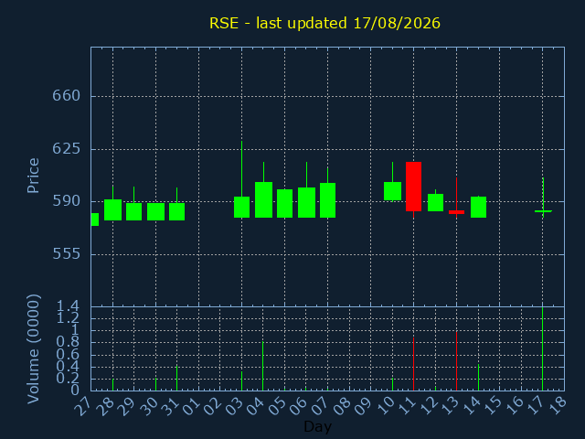Screen dimensions: 585x439
Task: Click the chart title RSE last updated
Action: pyautogui.click(x=324, y=23)
